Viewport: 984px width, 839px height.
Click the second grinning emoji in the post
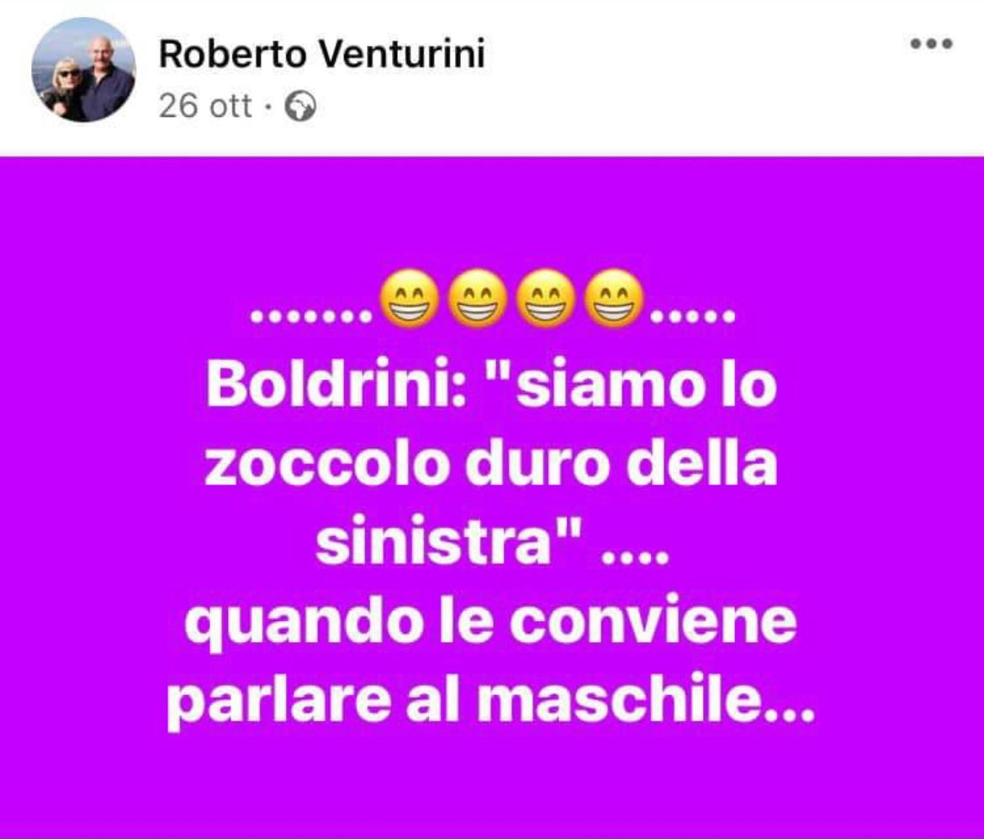477,299
